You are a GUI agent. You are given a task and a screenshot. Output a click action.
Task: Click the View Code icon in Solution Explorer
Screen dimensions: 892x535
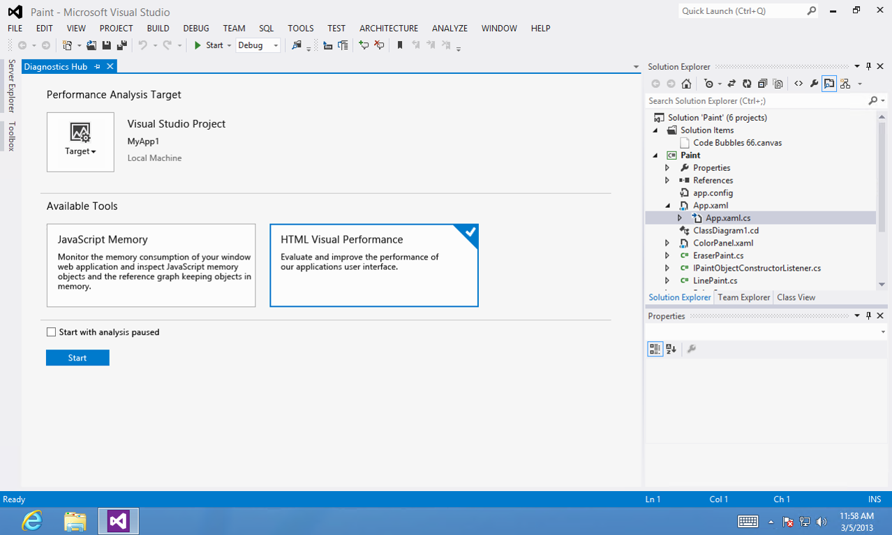click(798, 84)
